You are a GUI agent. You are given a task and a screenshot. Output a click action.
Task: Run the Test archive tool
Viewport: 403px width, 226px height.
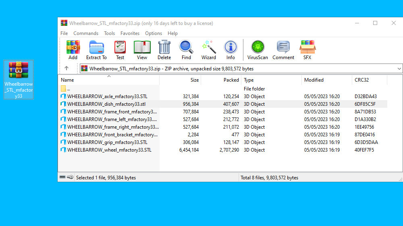[120, 50]
